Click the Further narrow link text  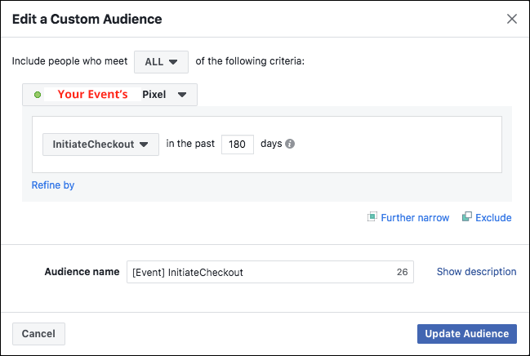[x=415, y=218]
